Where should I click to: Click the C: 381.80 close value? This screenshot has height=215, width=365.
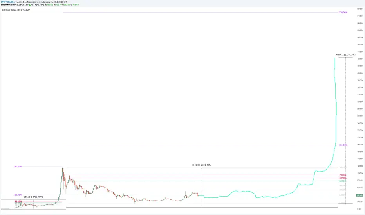point(75,5)
